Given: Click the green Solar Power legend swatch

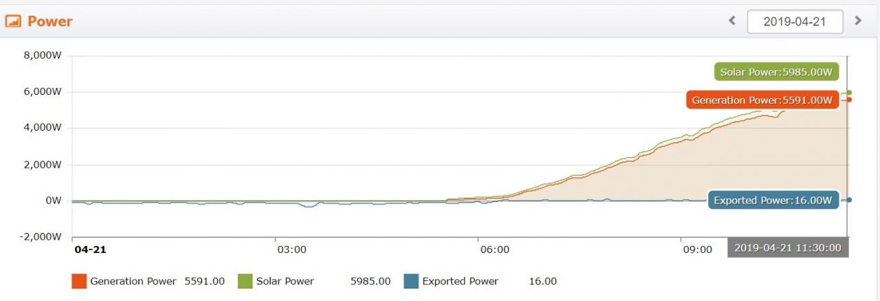Looking at the screenshot, I should tap(245, 281).
